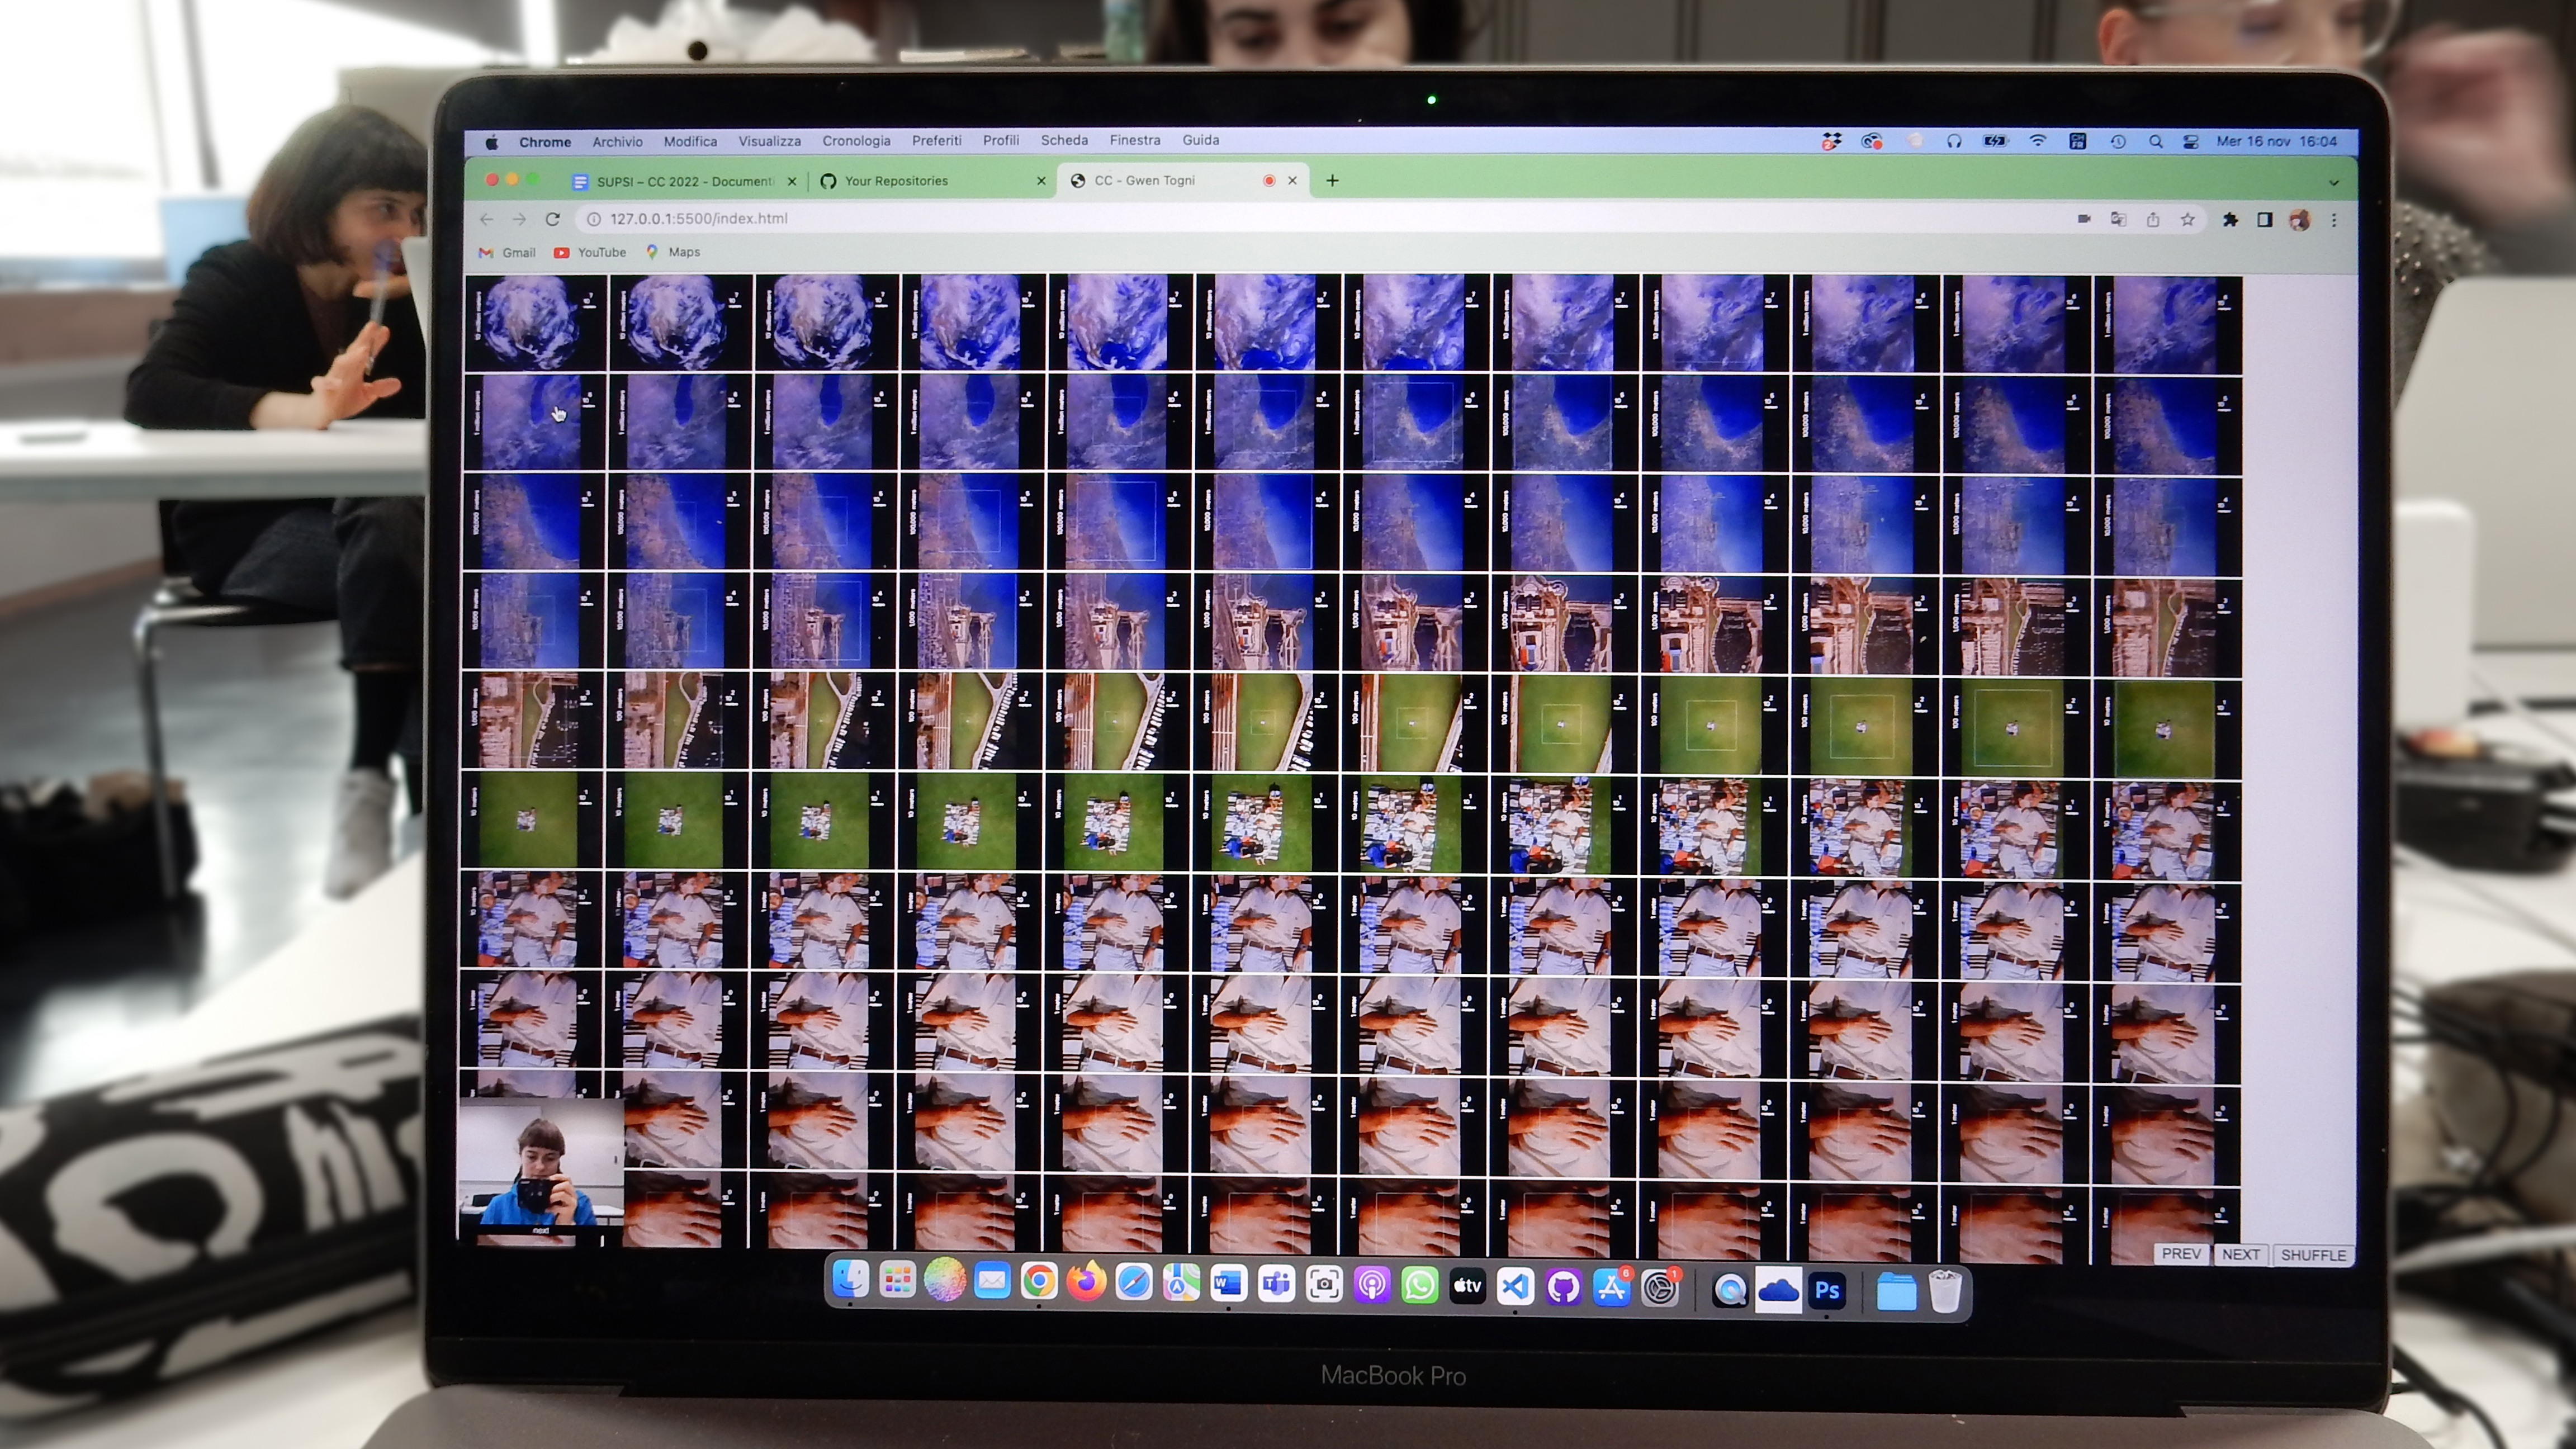Open Photoshop from the dock
The height and width of the screenshot is (1449, 2576).
[x=1827, y=1290]
